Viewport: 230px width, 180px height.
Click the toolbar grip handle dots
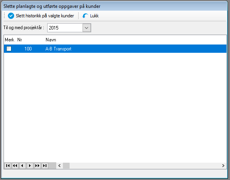(4, 16)
